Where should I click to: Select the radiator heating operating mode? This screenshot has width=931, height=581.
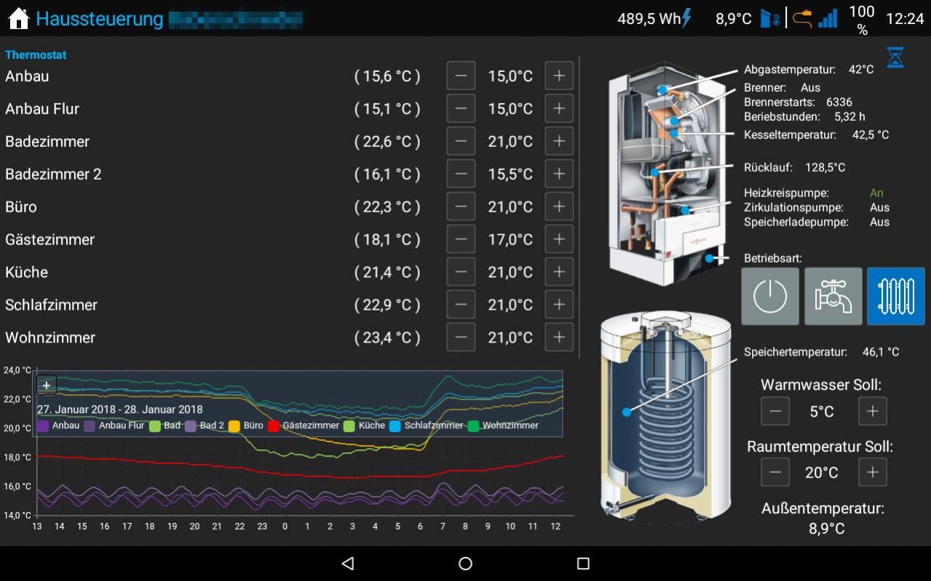895,296
